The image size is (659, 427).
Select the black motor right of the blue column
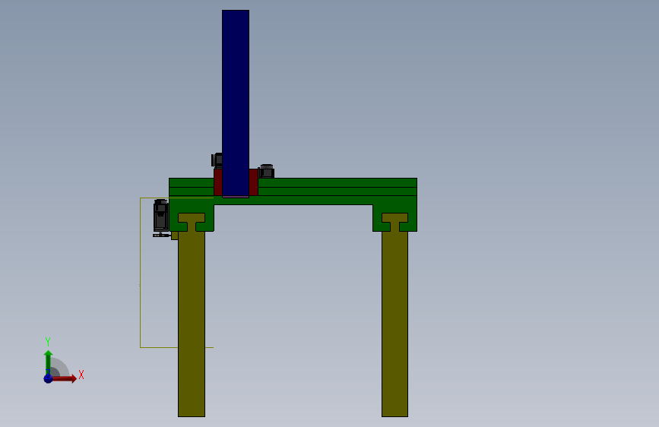point(267,171)
